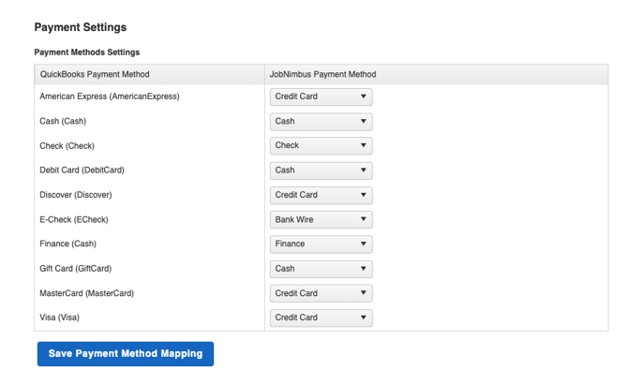628x385 pixels.
Task: Open the American Express payment method dropdown
Action: (321, 96)
